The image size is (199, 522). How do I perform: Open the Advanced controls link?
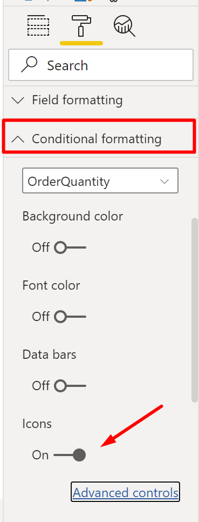click(125, 492)
